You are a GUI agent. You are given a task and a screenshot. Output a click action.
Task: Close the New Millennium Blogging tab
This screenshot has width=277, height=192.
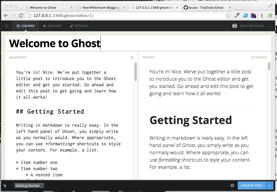click(124, 8)
